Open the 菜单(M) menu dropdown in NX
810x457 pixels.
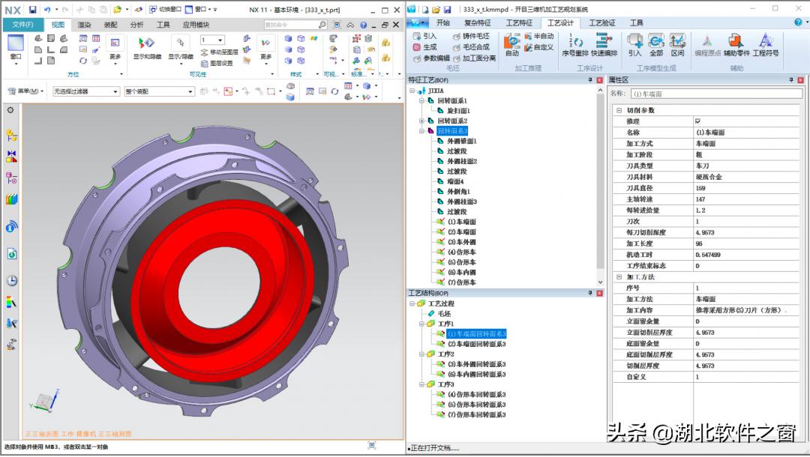25,91
